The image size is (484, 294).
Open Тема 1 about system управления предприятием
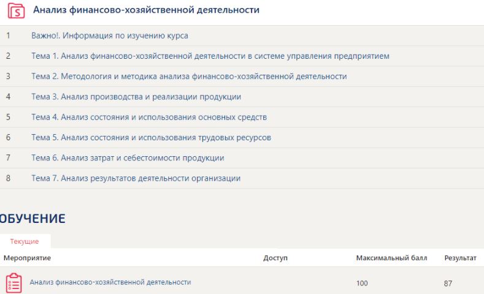(210, 56)
